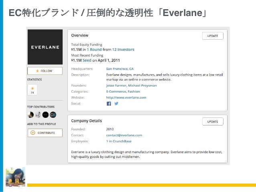The width and height of the screenshot is (256, 192).
Task: Click the presenter photo thumbnail at bottom left
Action: [x=15, y=177]
